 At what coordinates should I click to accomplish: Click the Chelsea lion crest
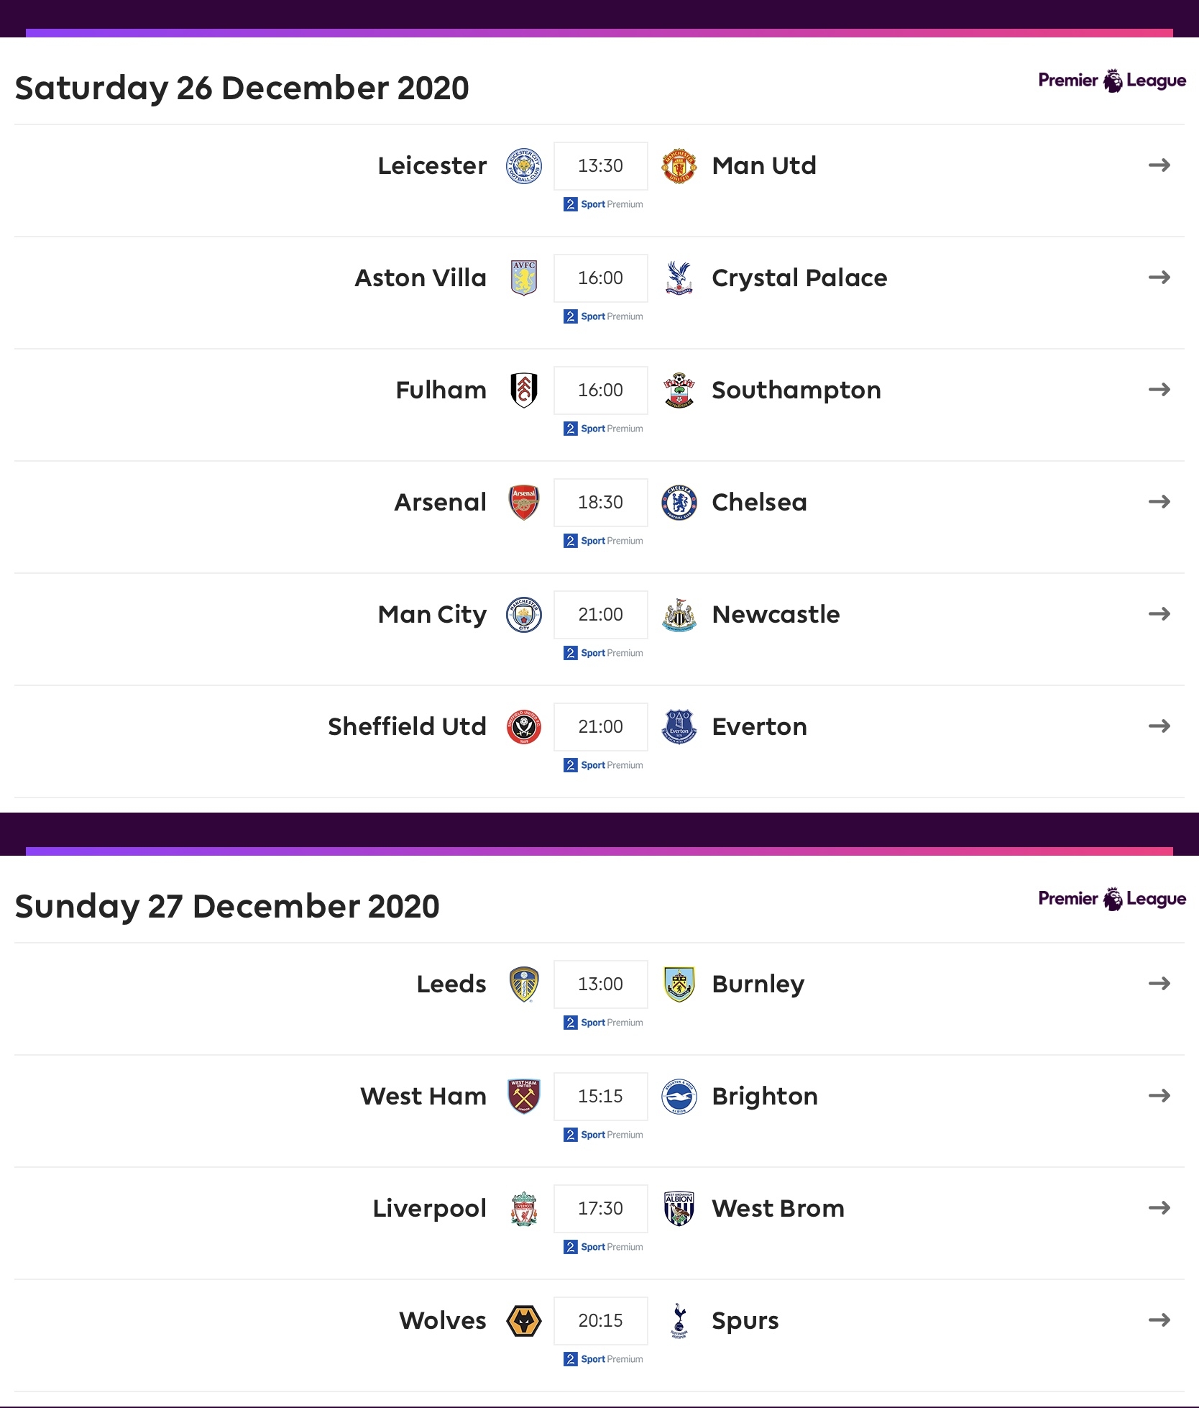(679, 503)
